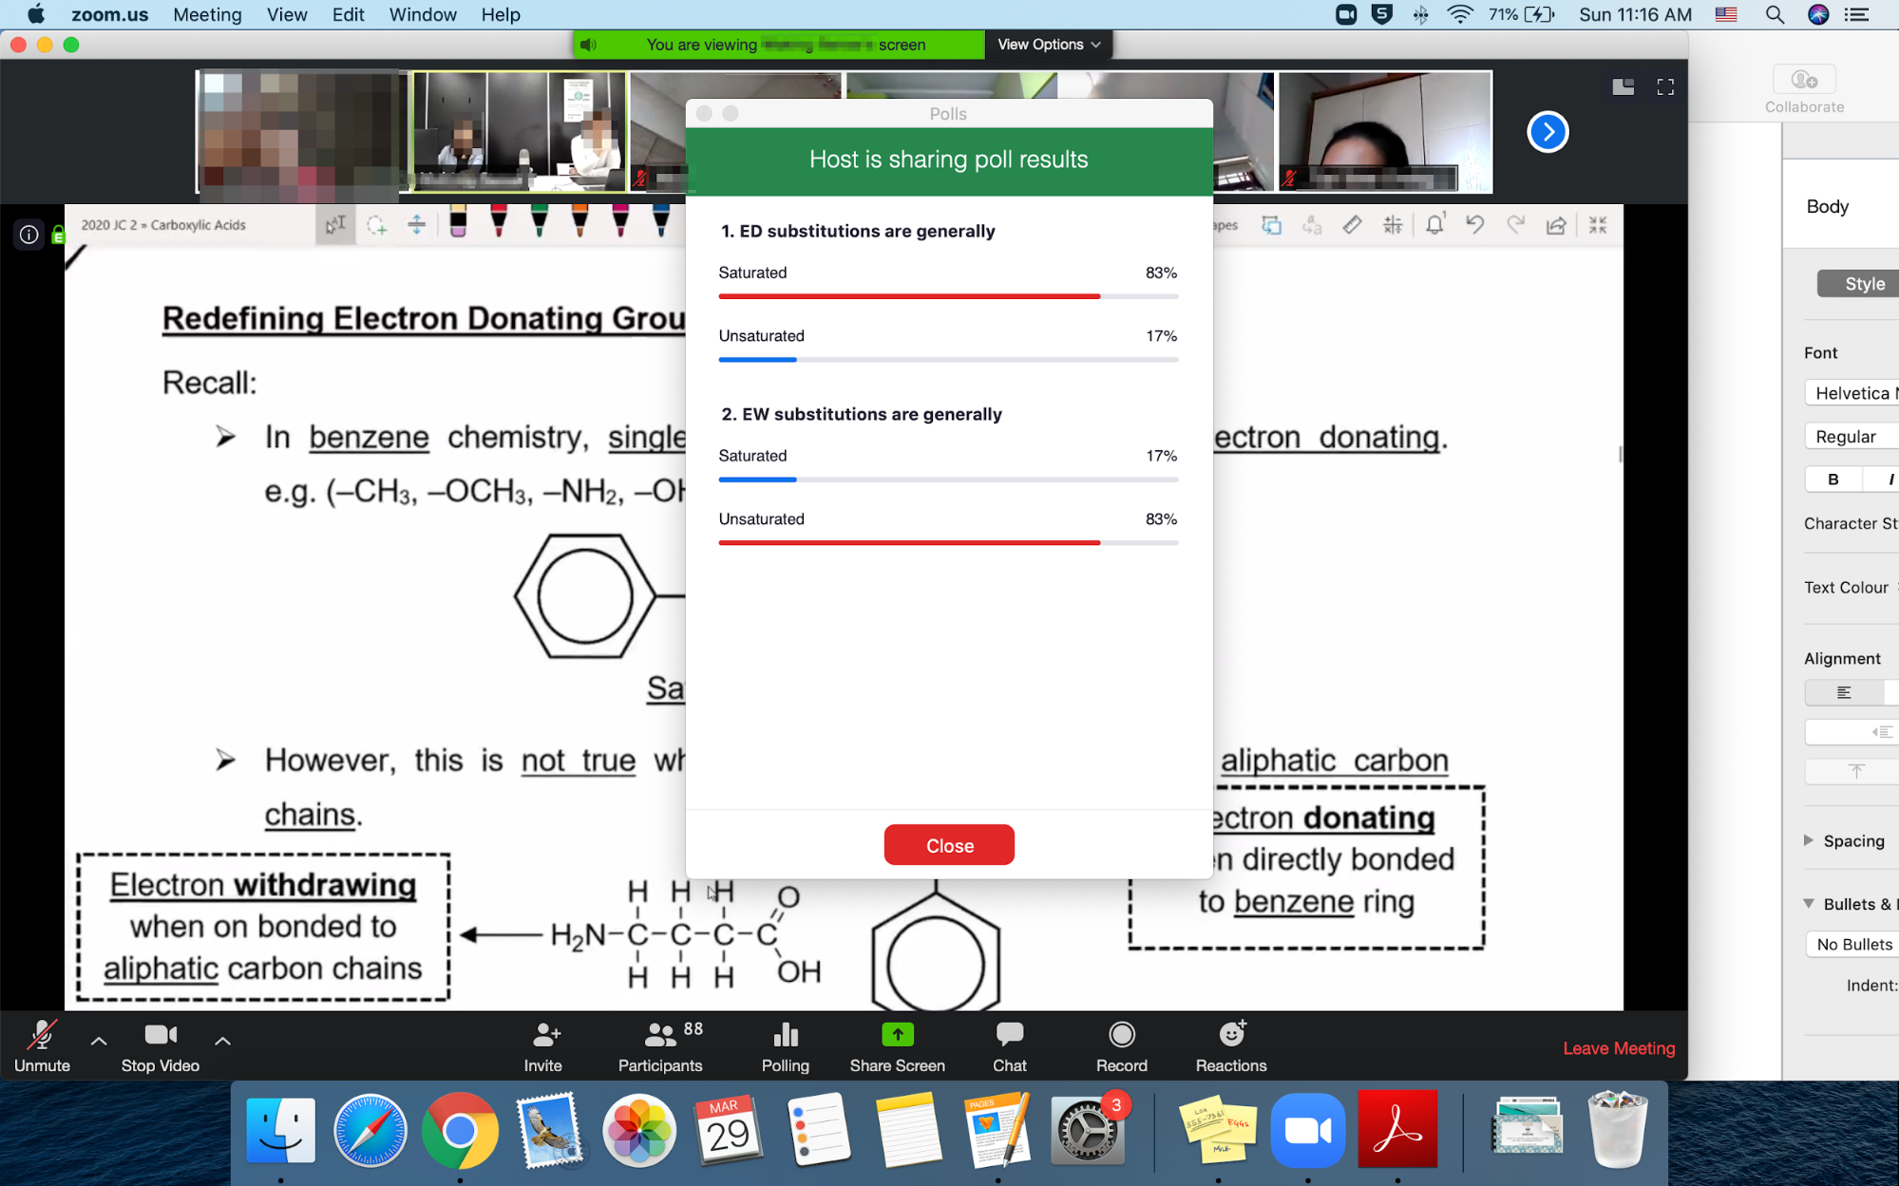Expand the Spacing disclosure triangle

pyautogui.click(x=1809, y=840)
